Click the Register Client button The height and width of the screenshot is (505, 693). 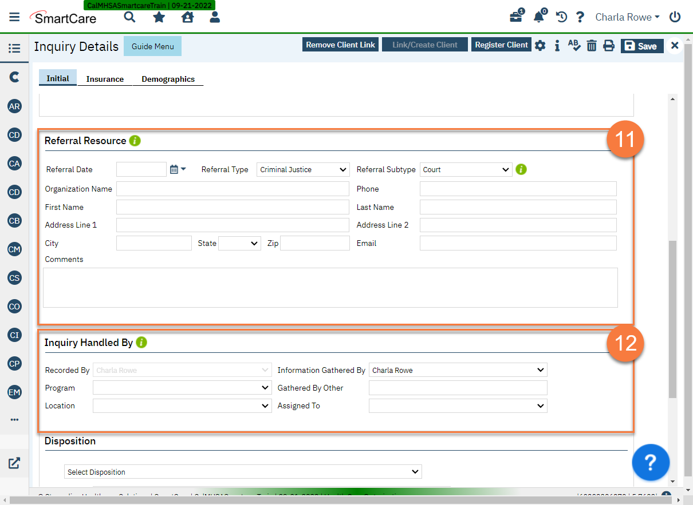(x=501, y=45)
